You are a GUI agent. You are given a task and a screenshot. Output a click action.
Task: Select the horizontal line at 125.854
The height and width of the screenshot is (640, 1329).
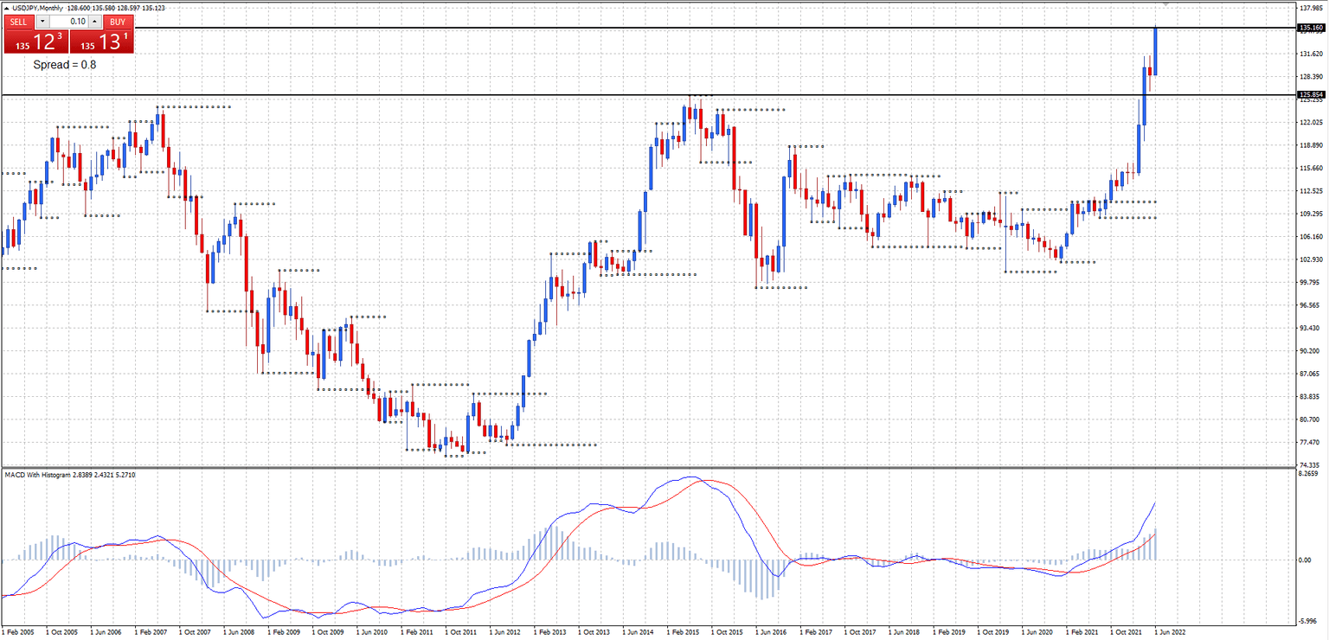coord(606,94)
